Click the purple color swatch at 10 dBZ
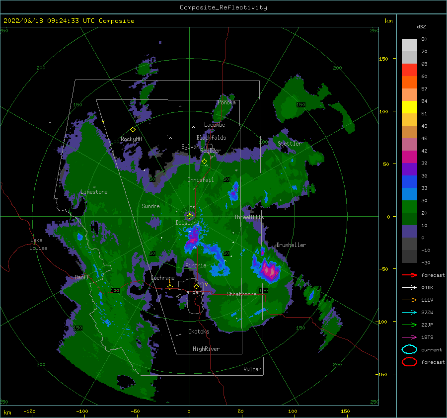Image resolution: width=447 pixels, height=418 pixels. click(x=409, y=232)
